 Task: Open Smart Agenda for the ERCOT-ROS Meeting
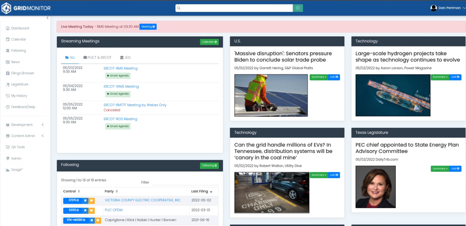pyautogui.click(x=118, y=126)
